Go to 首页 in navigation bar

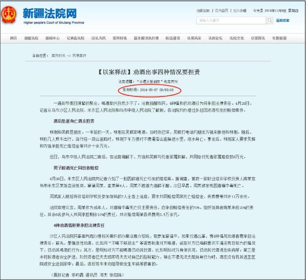coord(14,38)
